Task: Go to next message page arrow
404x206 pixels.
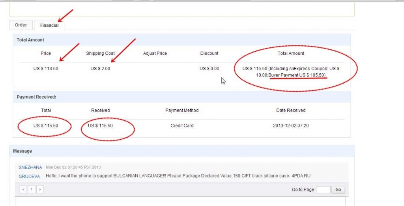Action: pyautogui.click(x=39, y=189)
